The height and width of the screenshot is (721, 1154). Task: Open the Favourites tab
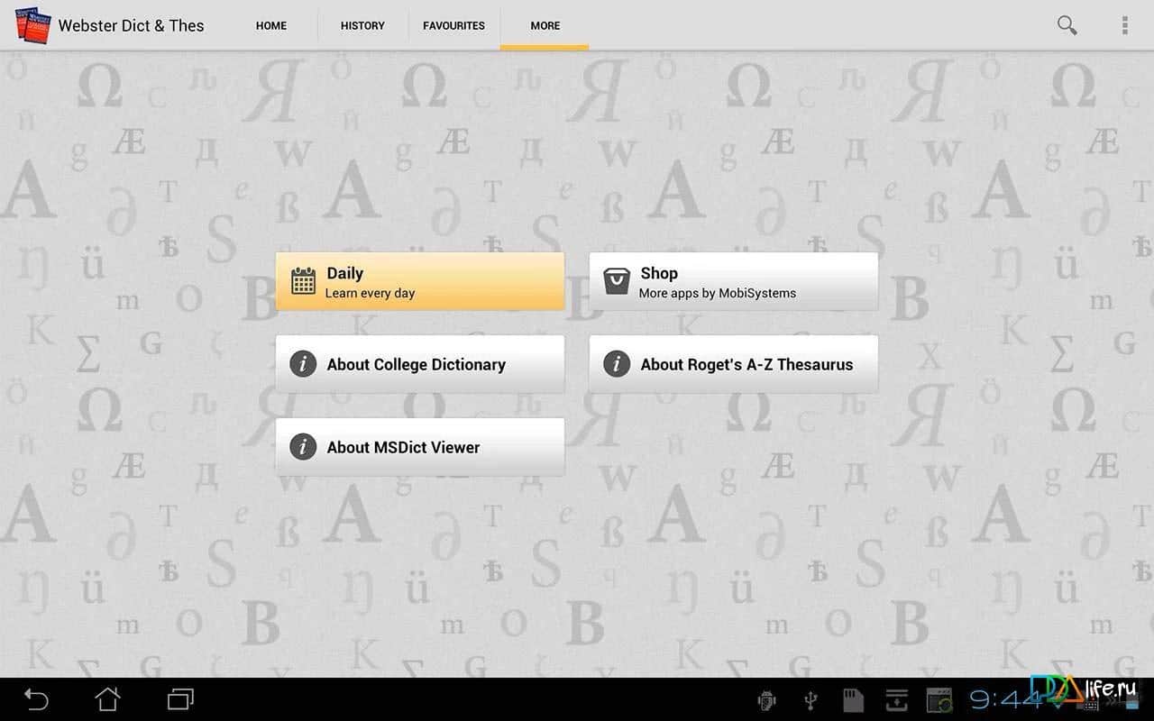tap(453, 26)
